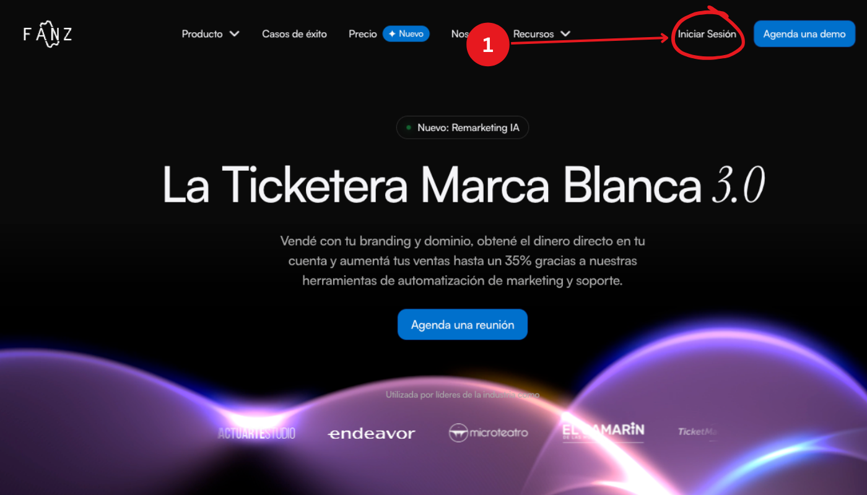This screenshot has height=495, width=867.
Task: Go to Casos de éxito
Action: 294,34
